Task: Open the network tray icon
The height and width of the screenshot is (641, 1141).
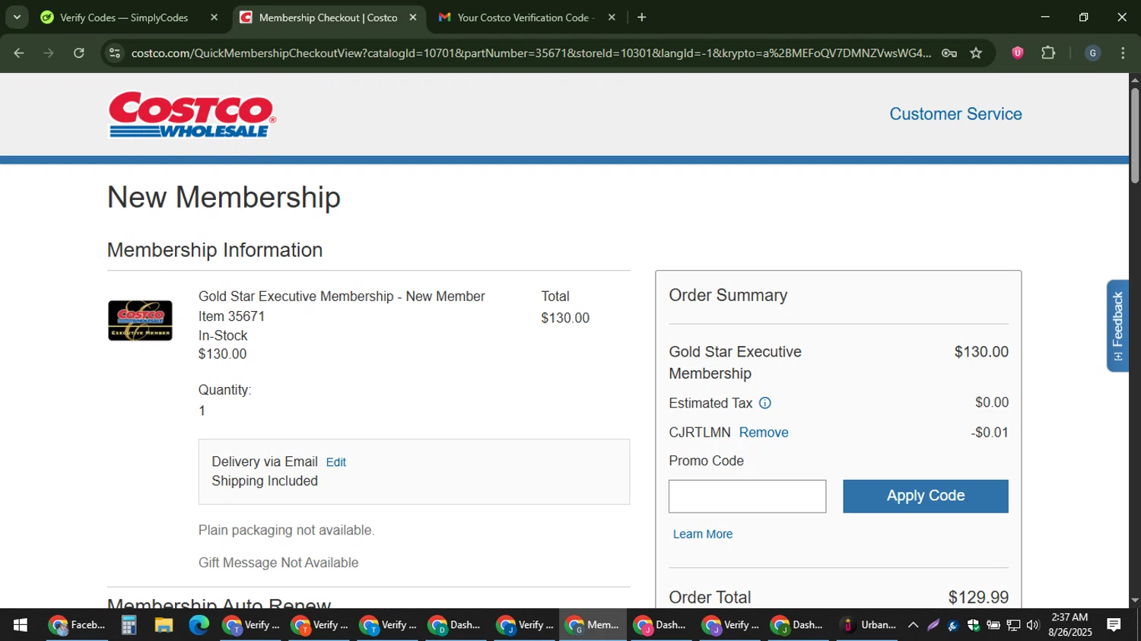Action: pos(1013,625)
